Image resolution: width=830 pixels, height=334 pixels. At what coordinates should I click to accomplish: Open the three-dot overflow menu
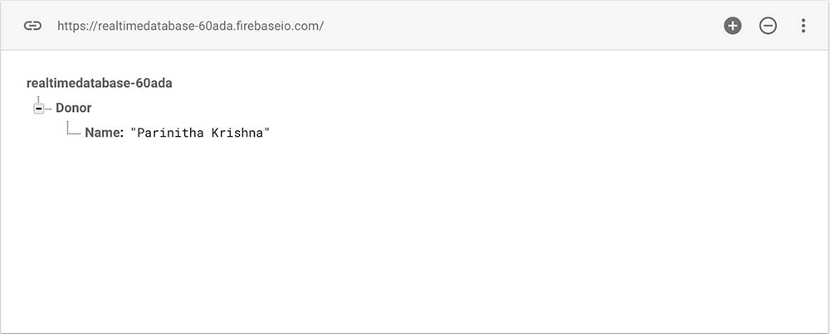(x=803, y=26)
